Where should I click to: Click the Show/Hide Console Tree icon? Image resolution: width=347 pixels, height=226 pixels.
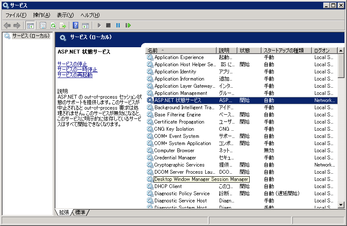pos(30,25)
